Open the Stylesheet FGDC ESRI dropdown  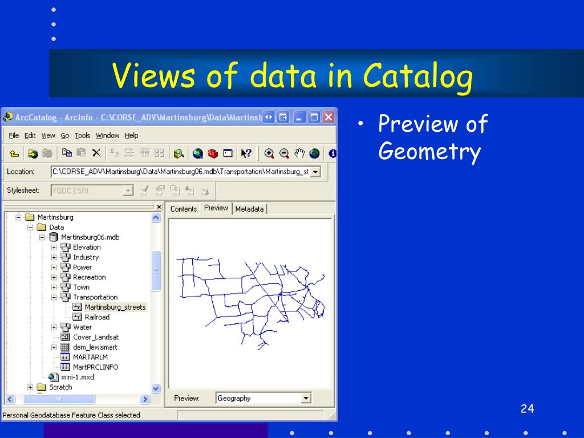128,190
